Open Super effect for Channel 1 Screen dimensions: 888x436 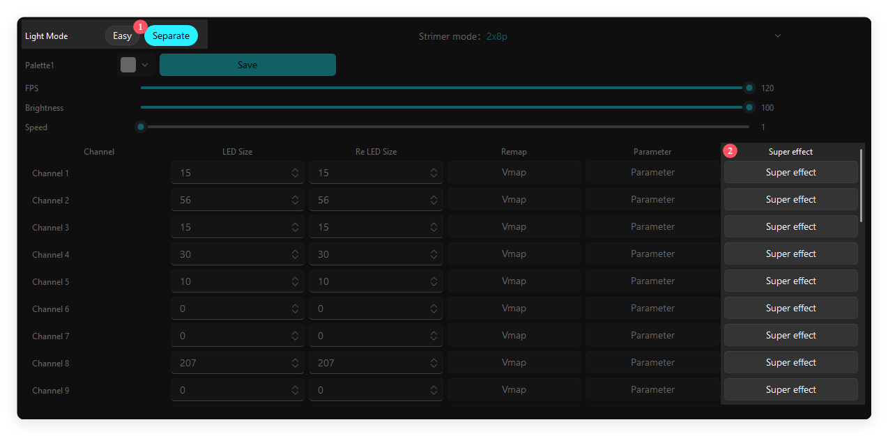[790, 172]
